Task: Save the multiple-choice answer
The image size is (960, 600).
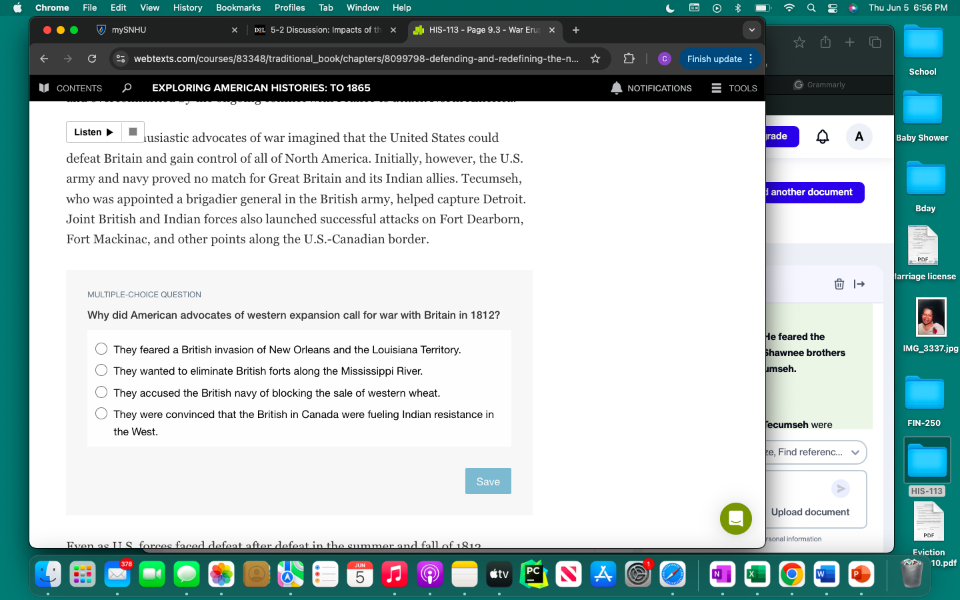Action: (x=488, y=481)
